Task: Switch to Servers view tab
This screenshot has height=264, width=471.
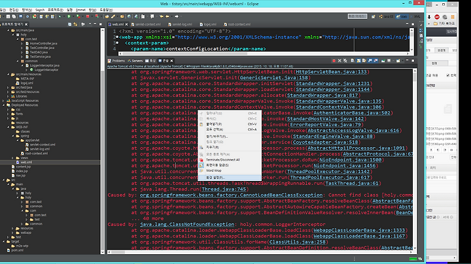Action: click(x=135, y=61)
